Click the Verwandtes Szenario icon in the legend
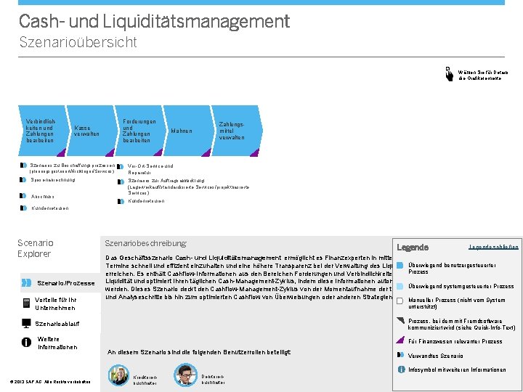Viewport: 523px width, 392px height. click(400, 355)
